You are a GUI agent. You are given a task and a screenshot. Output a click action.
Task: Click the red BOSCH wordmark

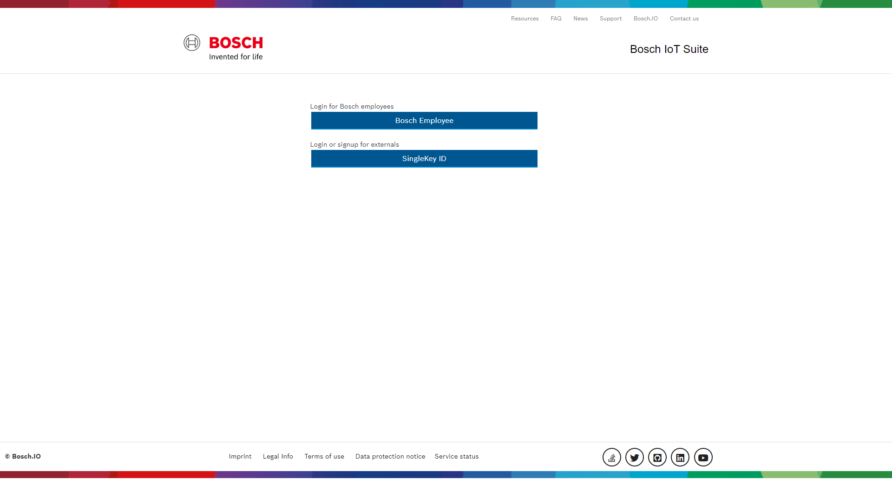[x=236, y=43]
